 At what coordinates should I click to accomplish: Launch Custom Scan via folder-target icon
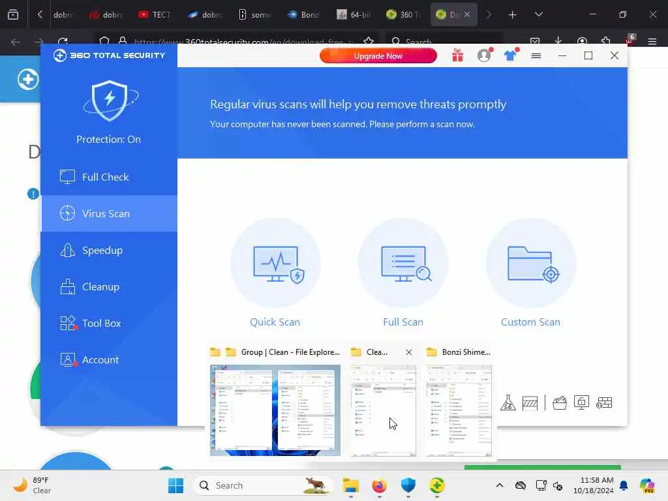coord(531,264)
